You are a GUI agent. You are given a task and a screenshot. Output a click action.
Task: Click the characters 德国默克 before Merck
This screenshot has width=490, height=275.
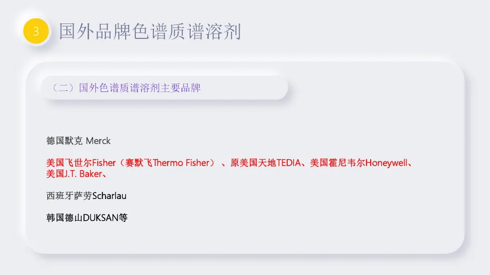point(65,141)
